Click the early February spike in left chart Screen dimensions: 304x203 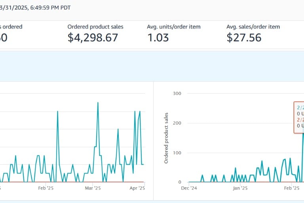pyautogui.click(x=57, y=112)
